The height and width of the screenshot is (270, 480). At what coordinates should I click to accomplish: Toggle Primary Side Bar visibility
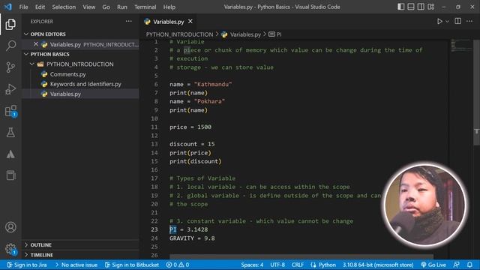pyautogui.click(x=400, y=7)
